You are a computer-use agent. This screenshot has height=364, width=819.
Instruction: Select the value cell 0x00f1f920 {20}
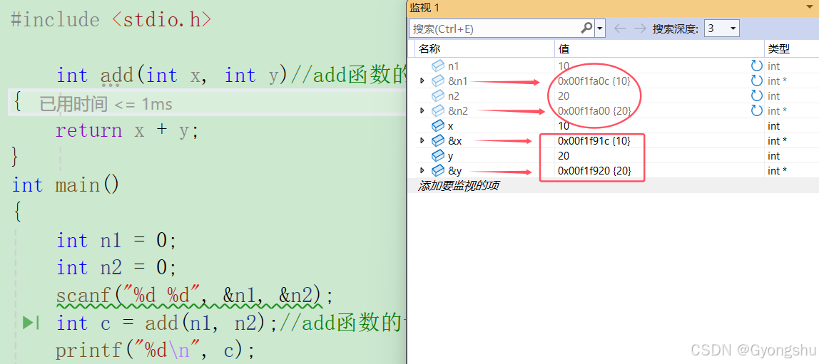pyautogui.click(x=594, y=170)
